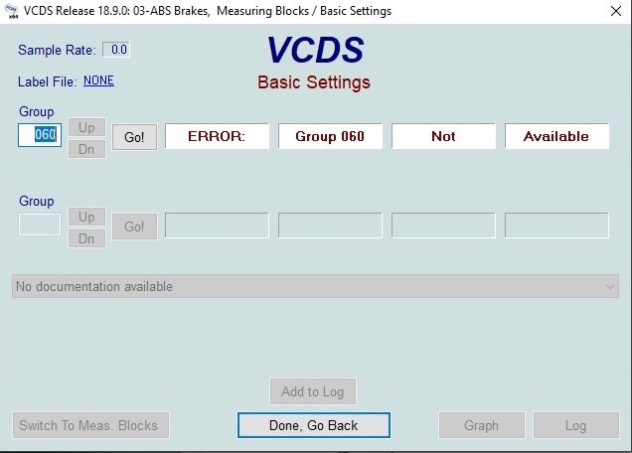Expand the No documentation available dropdown

tap(609, 286)
